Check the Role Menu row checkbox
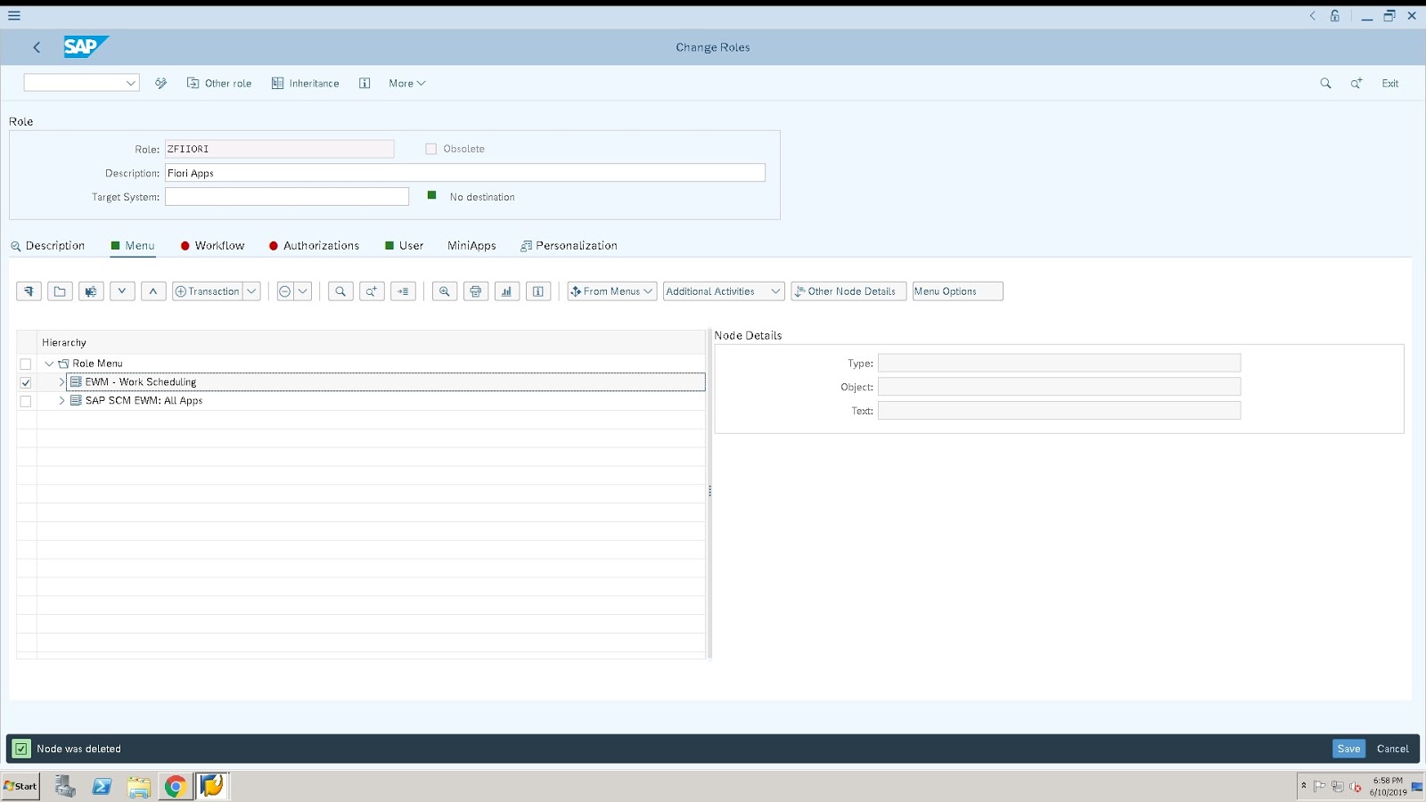 click(x=26, y=364)
